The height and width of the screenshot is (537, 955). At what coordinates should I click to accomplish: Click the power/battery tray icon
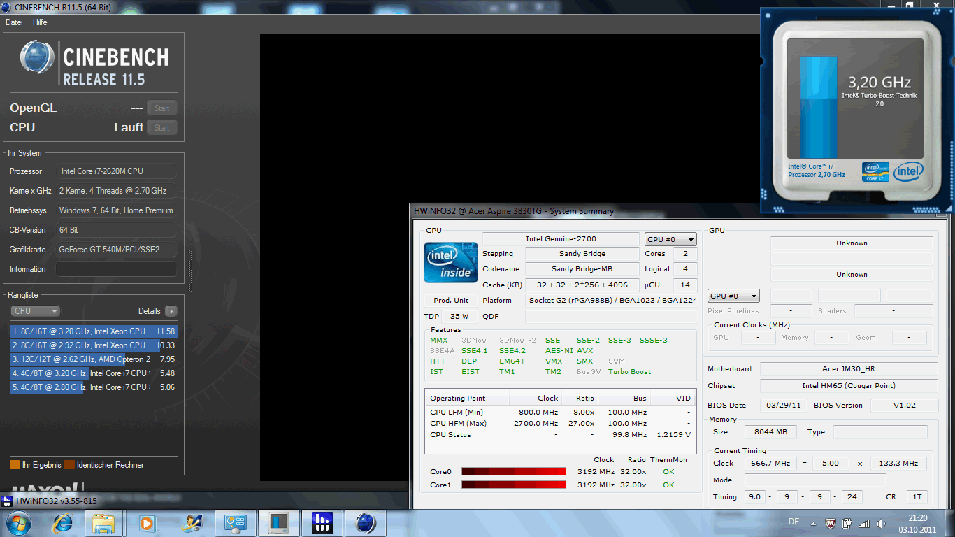pyautogui.click(x=847, y=523)
